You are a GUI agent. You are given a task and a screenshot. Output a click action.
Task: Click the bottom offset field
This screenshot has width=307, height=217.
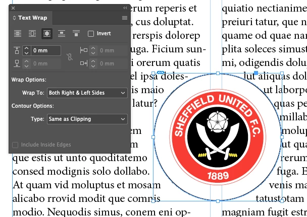point(46,63)
